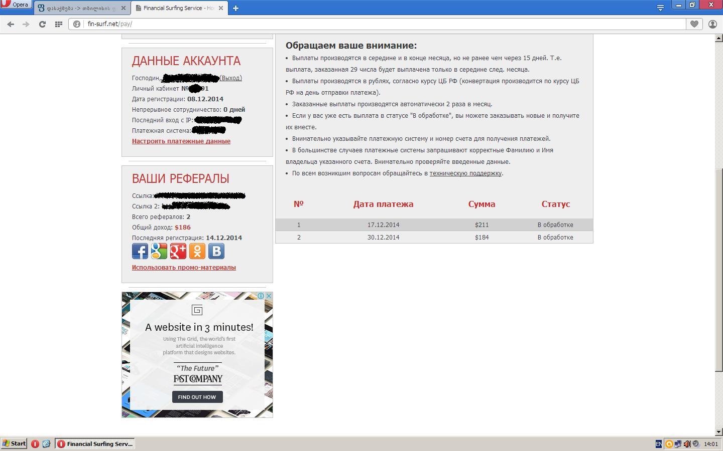Go back to the previous page

point(11,24)
